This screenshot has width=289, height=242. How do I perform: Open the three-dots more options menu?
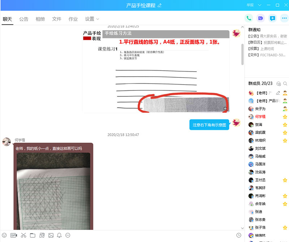tap(284, 18)
